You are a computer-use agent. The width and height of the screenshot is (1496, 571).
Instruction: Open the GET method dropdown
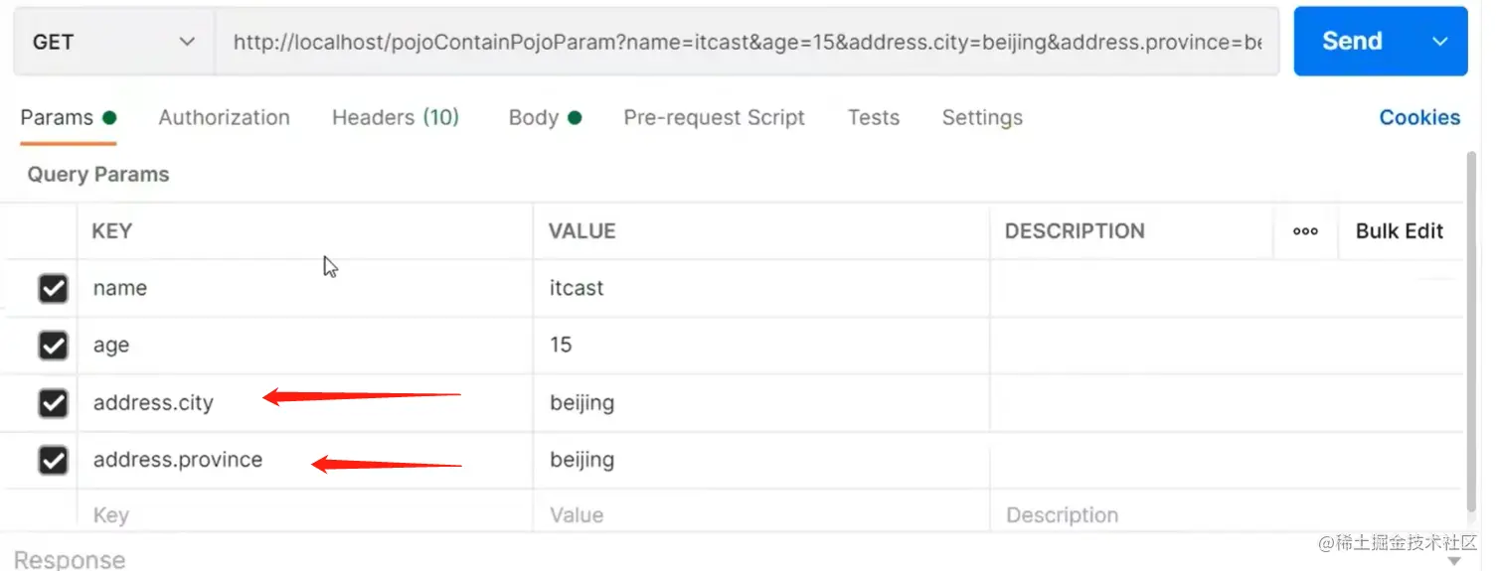pyautogui.click(x=113, y=42)
